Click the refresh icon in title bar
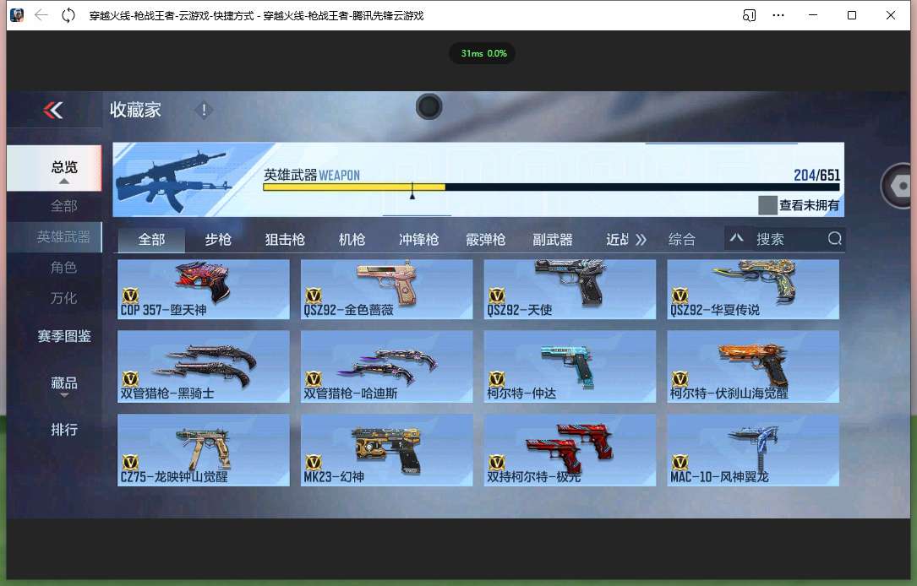Screen dimensions: 917x586 tap(68, 15)
